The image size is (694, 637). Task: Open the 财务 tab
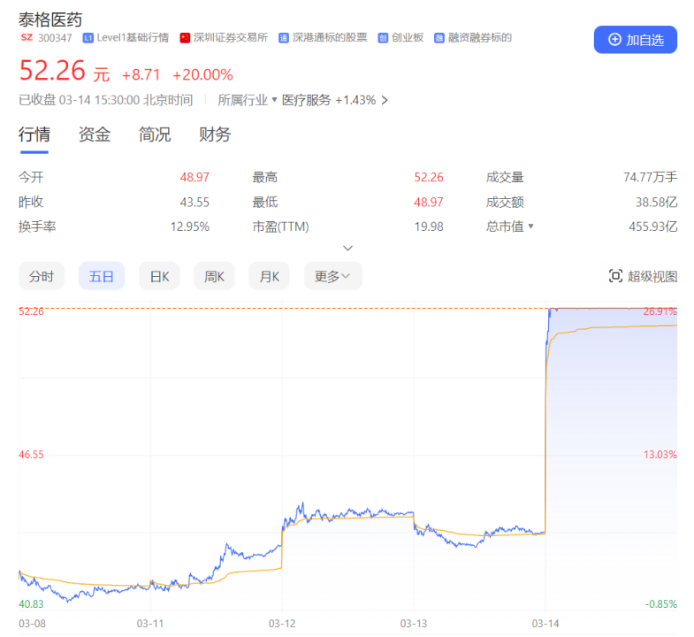[x=215, y=134]
